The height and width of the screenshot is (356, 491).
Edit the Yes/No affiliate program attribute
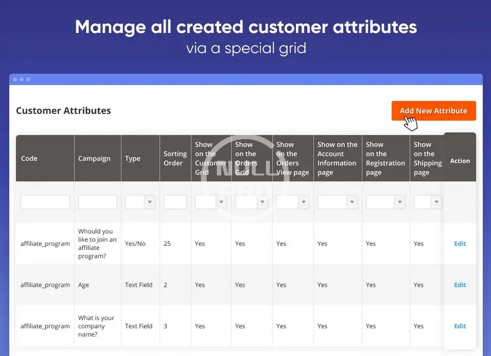tap(460, 244)
